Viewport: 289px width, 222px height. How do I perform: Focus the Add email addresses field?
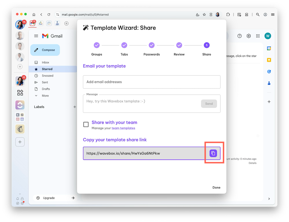pos(152,82)
